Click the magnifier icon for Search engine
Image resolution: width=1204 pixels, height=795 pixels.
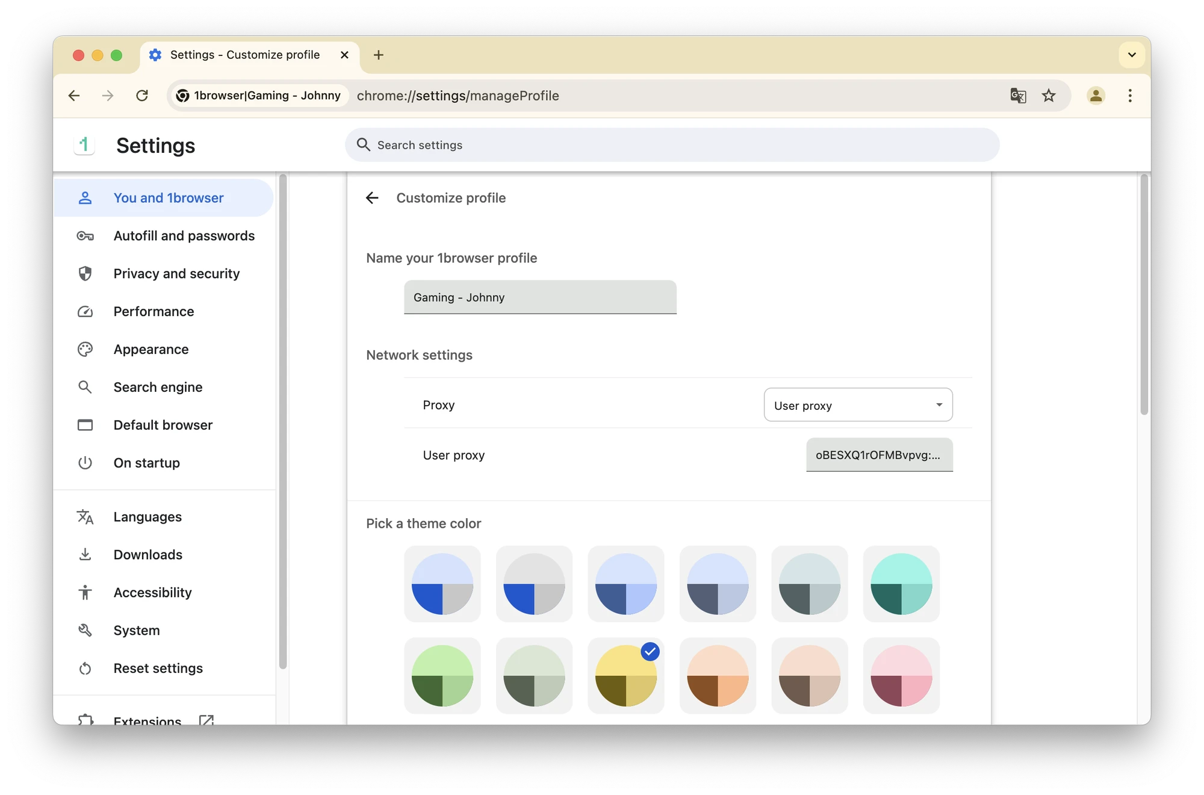(85, 388)
